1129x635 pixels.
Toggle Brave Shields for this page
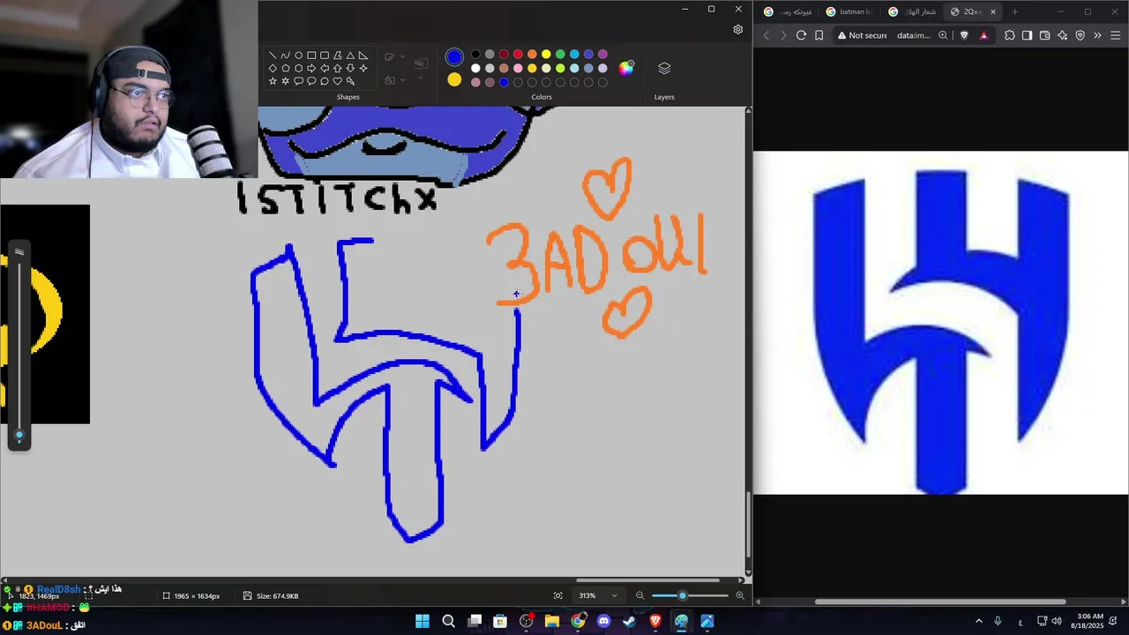[x=964, y=35]
